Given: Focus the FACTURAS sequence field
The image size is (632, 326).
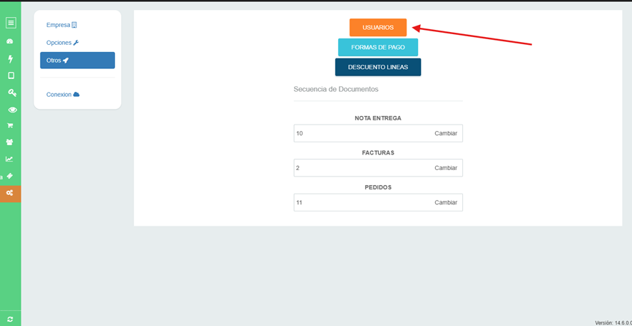Looking at the screenshot, I should [378, 168].
